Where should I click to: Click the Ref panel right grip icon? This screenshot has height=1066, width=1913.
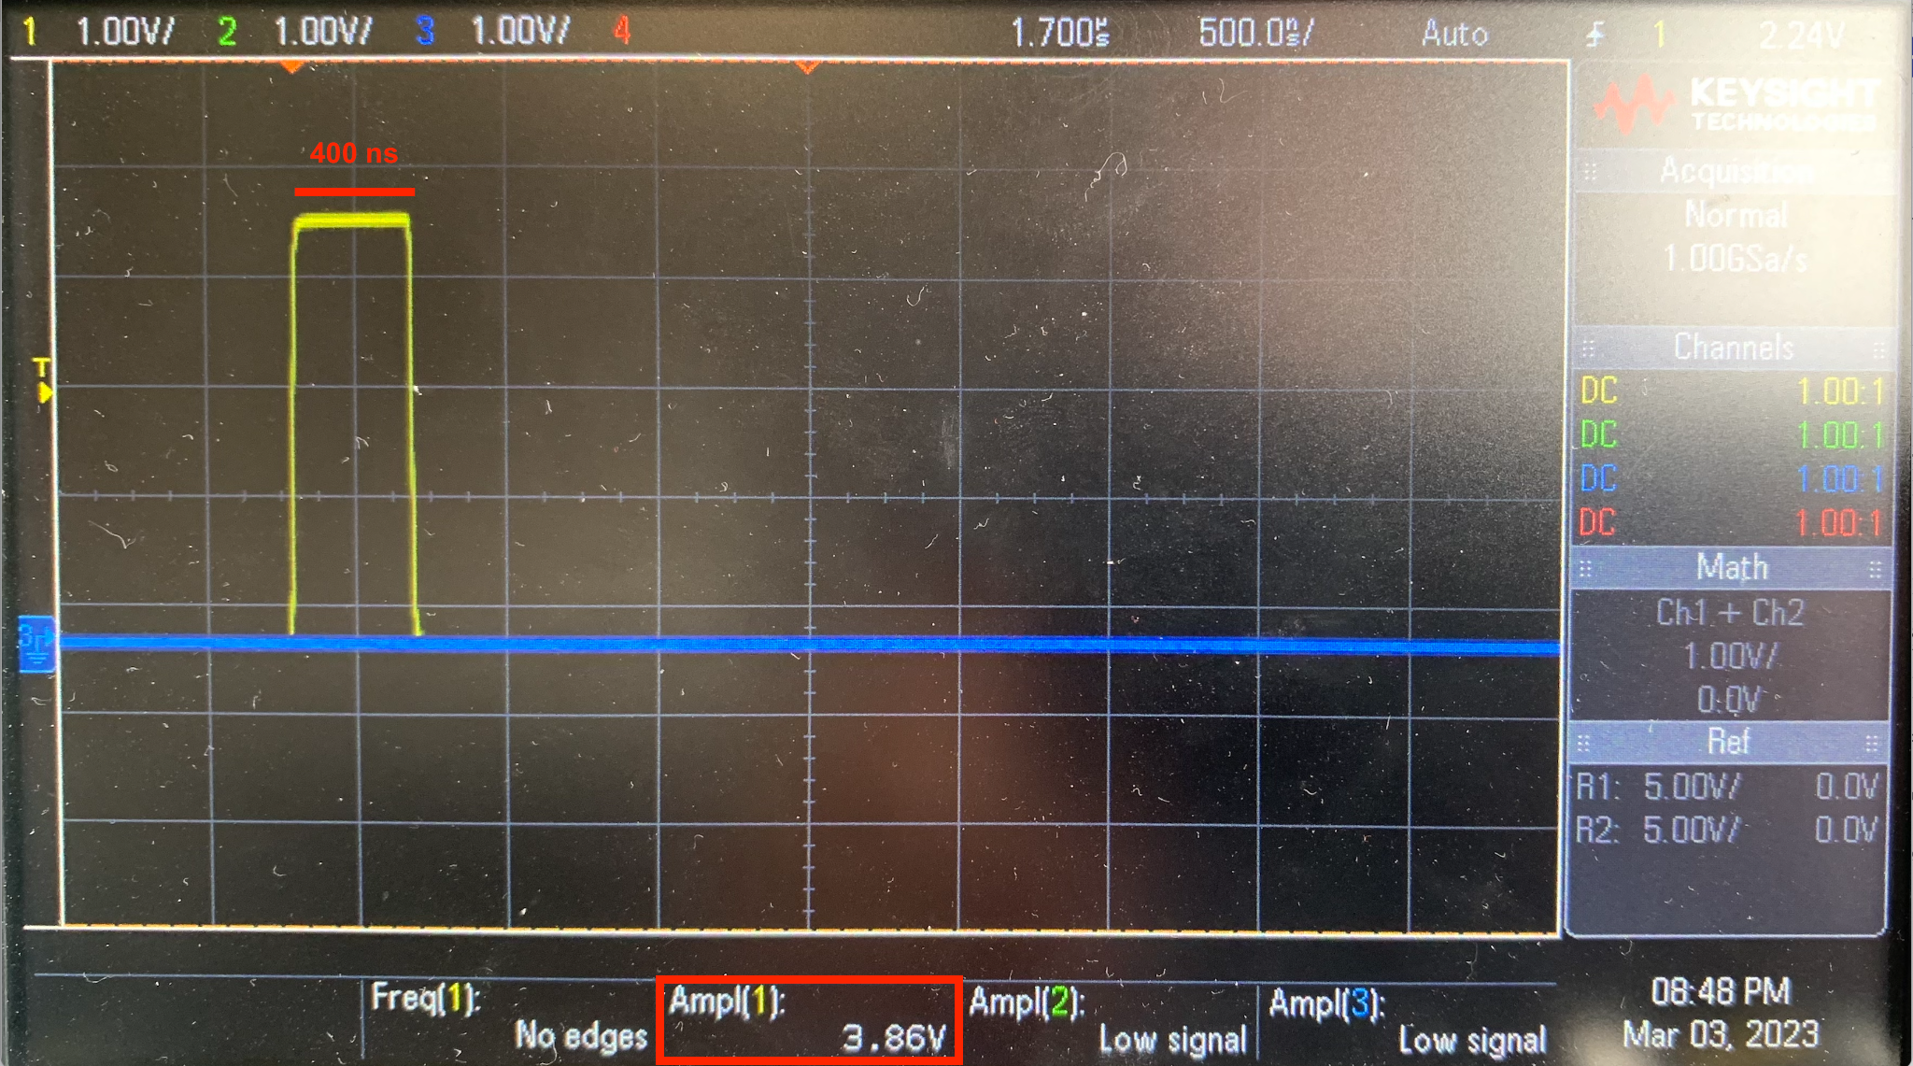coord(1871,744)
